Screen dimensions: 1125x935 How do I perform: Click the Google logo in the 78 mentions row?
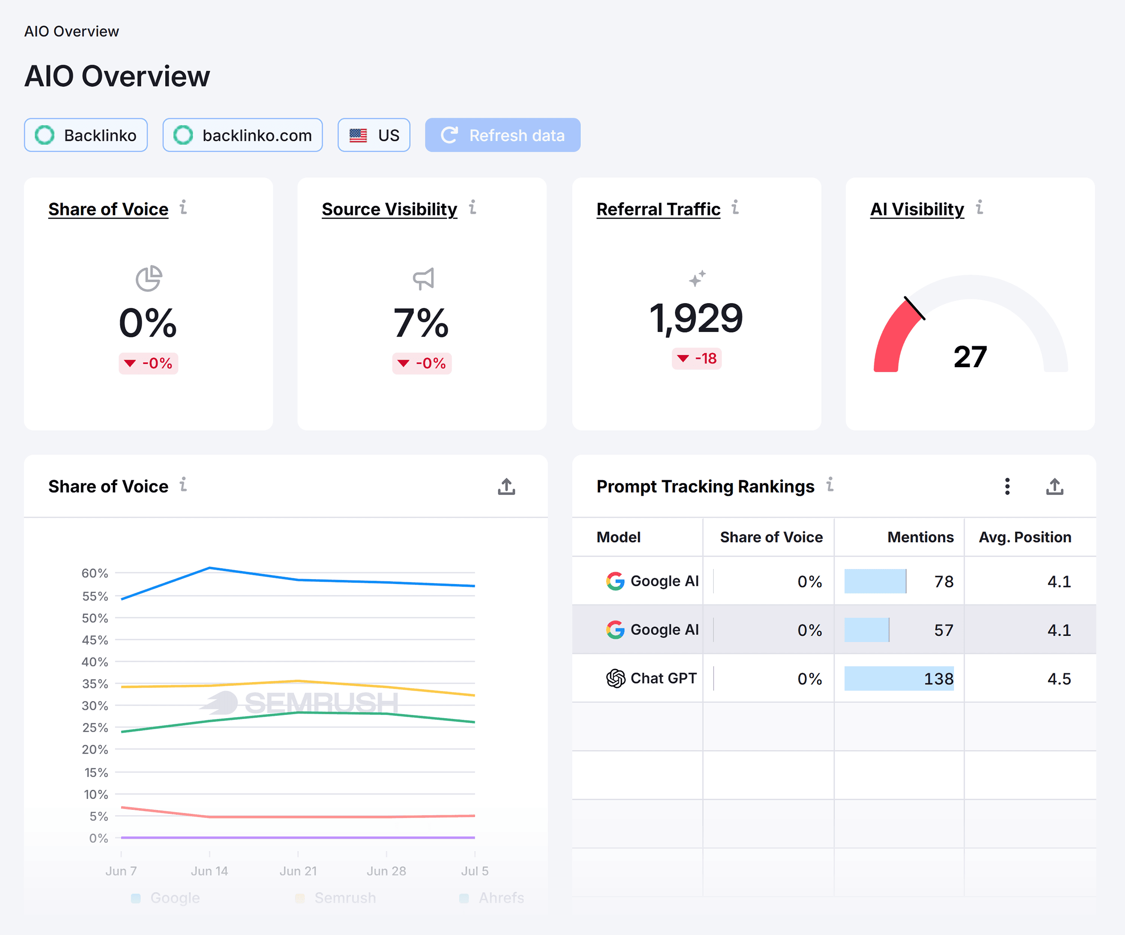click(x=615, y=581)
